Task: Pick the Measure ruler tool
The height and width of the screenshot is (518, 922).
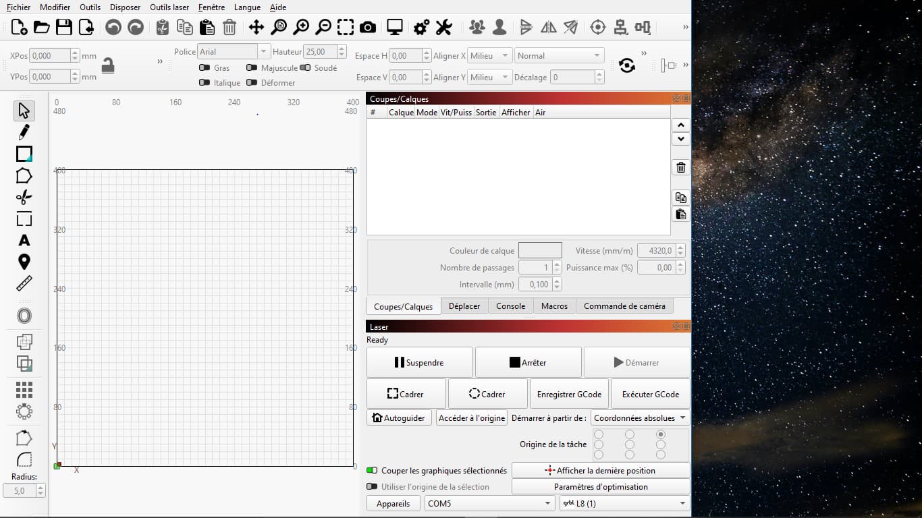Action: click(24, 283)
